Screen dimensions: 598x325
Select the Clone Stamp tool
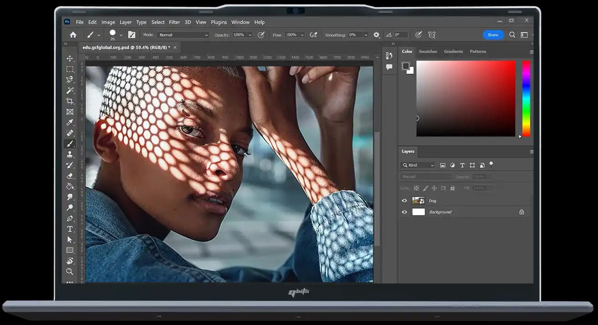[70, 154]
